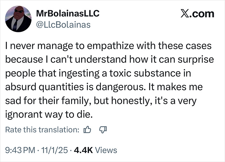
Task: Click the 4.4K view count number
Action: point(82,150)
